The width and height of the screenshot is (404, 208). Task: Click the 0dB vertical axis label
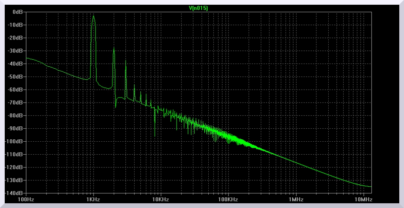click(x=17, y=12)
